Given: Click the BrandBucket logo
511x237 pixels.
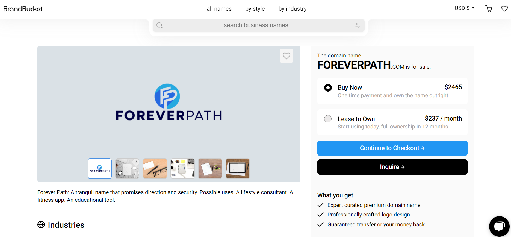Looking at the screenshot, I should (x=23, y=9).
